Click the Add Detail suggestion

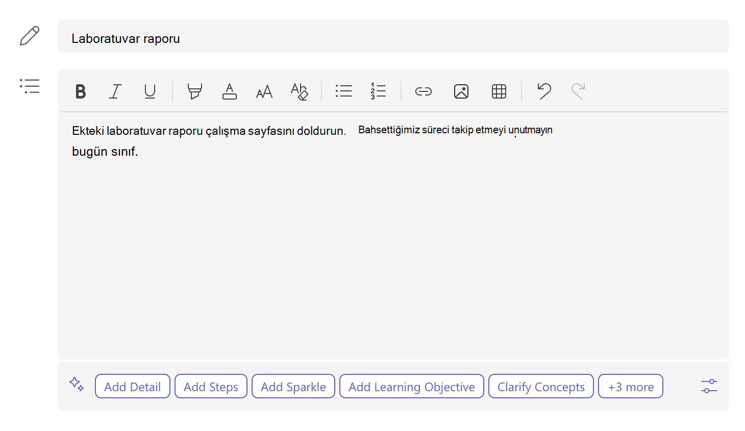133,387
